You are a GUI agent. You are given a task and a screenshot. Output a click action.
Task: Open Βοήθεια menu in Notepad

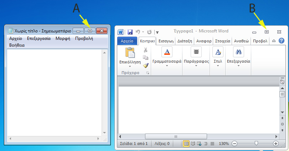[x=17, y=45]
